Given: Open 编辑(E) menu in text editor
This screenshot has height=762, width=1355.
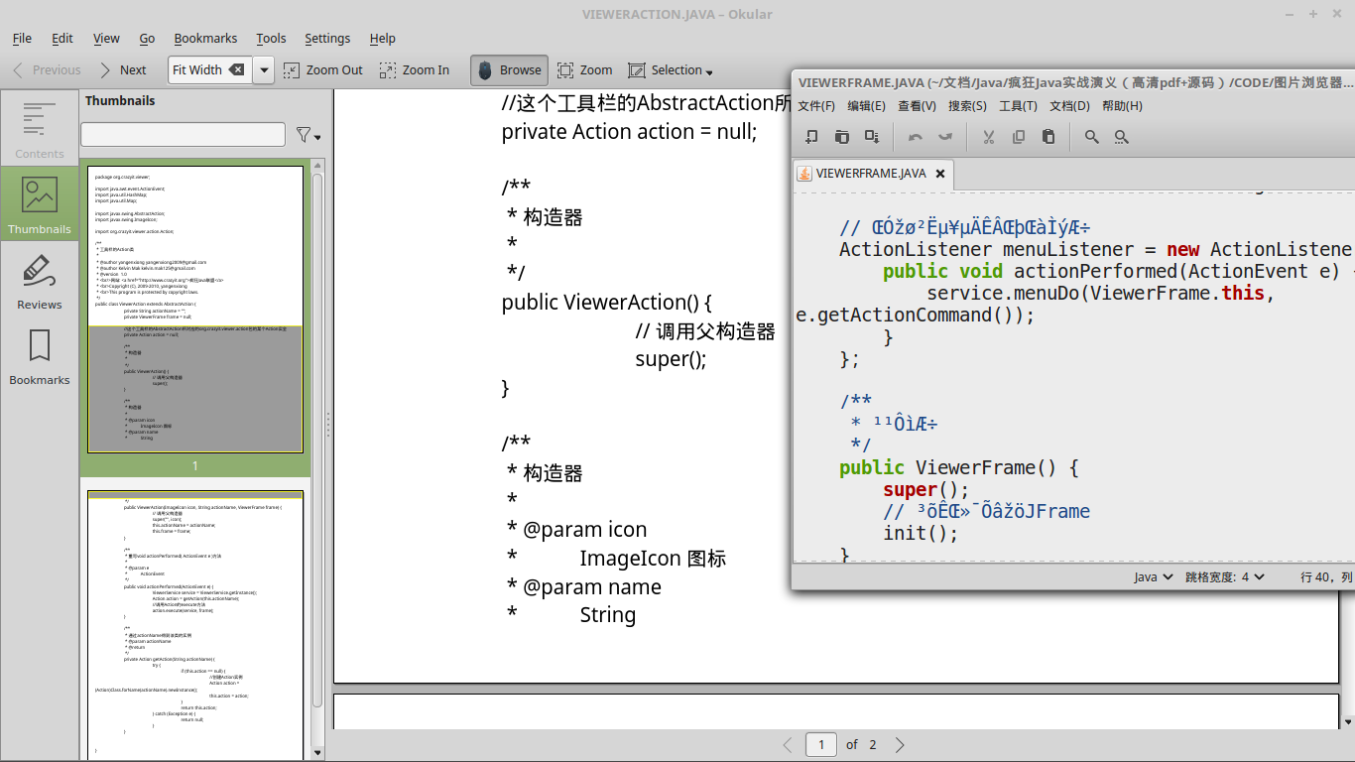Looking at the screenshot, I should pyautogui.click(x=866, y=106).
